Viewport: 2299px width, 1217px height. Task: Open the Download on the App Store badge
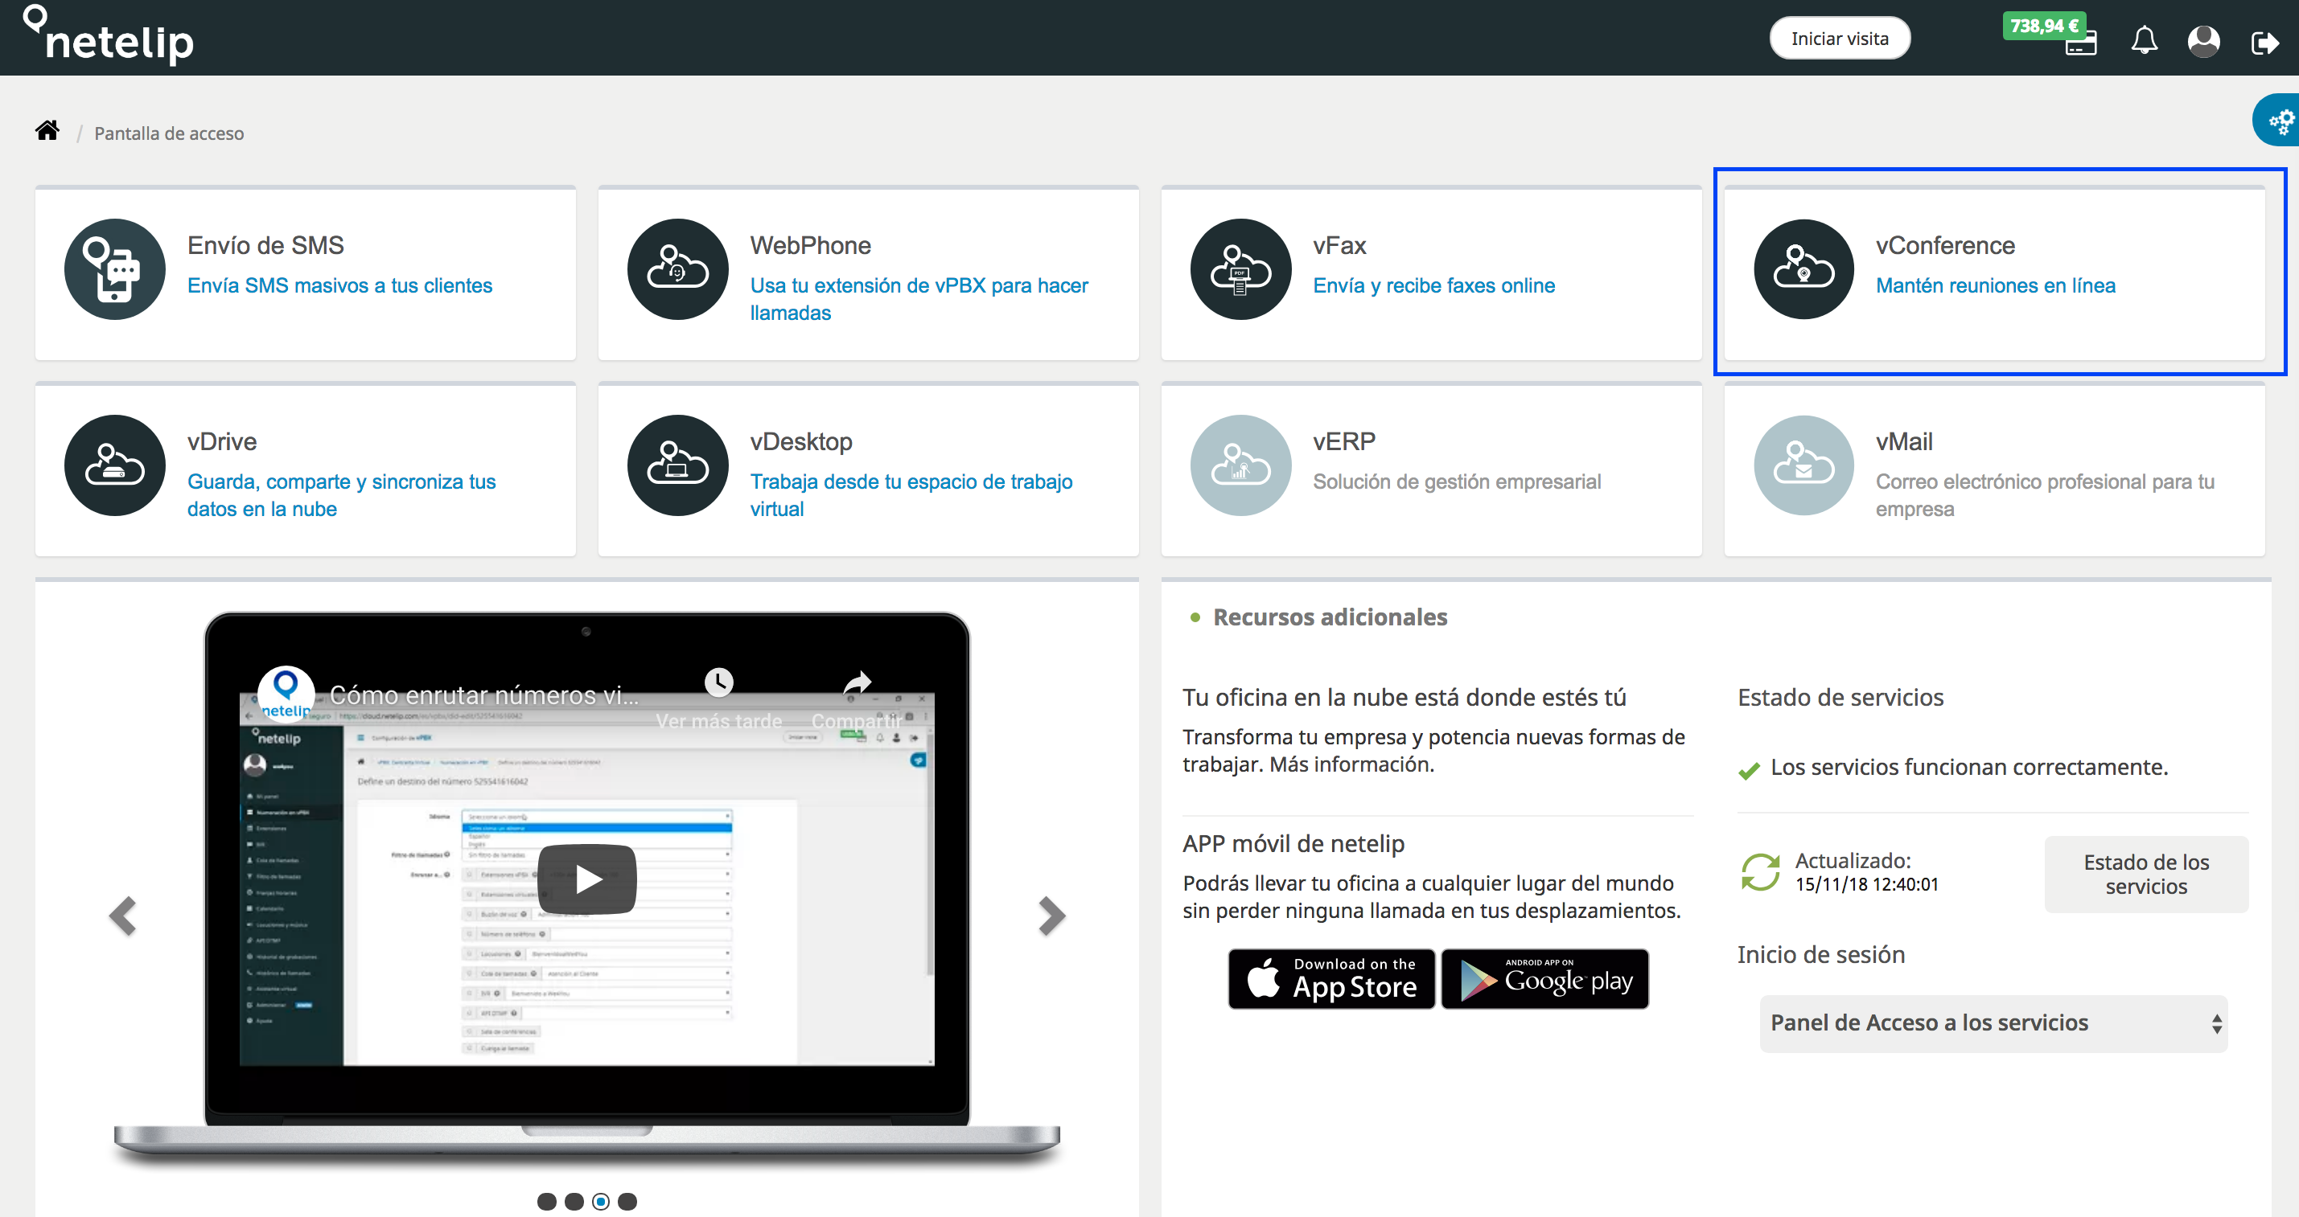pos(1330,978)
